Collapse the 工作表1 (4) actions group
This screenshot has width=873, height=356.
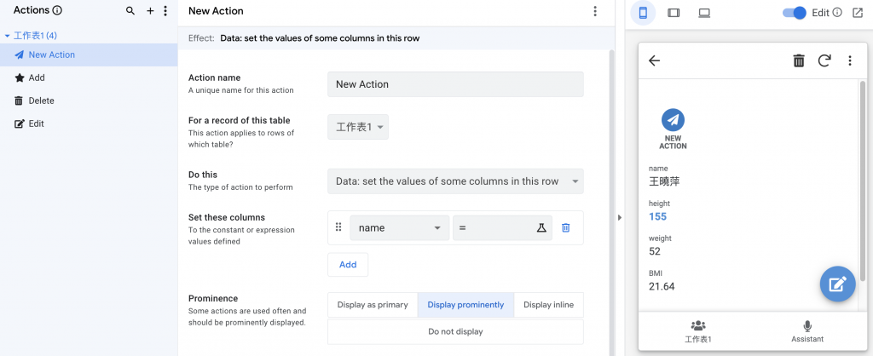coord(8,36)
